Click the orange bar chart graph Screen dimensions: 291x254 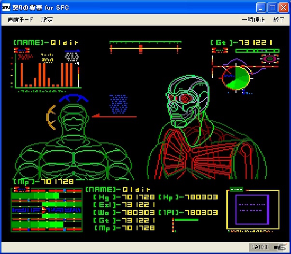tap(47, 75)
